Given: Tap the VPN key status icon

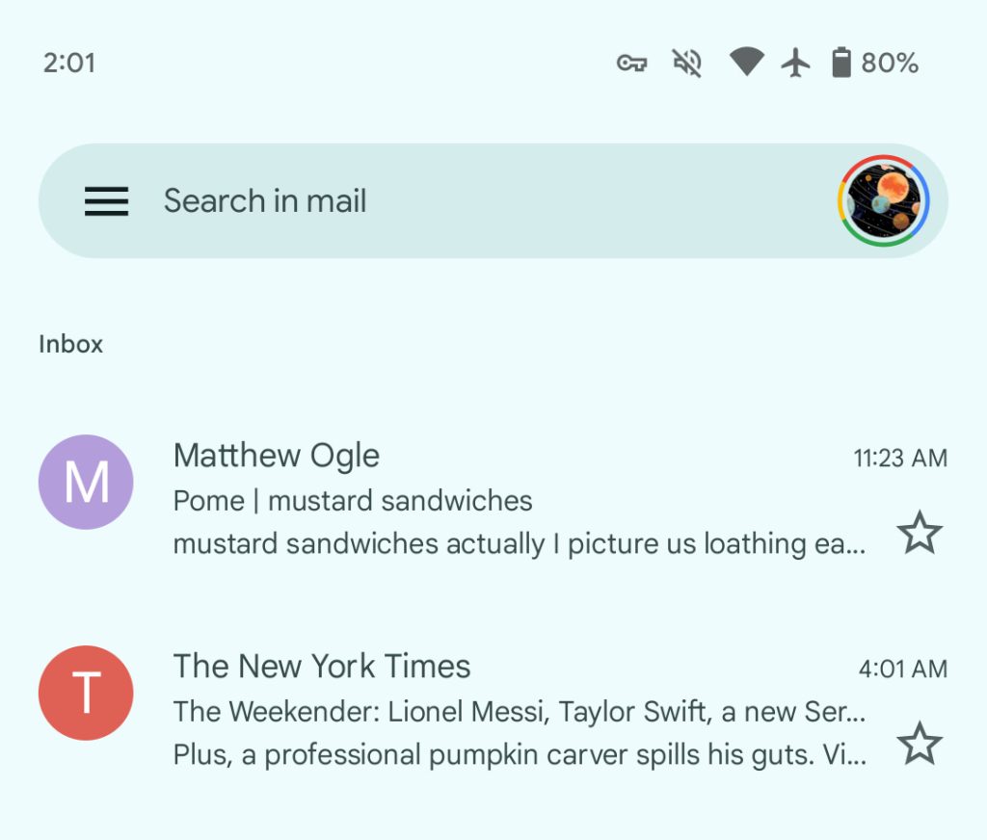Looking at the screenshot, I should (x=632, y=64).
